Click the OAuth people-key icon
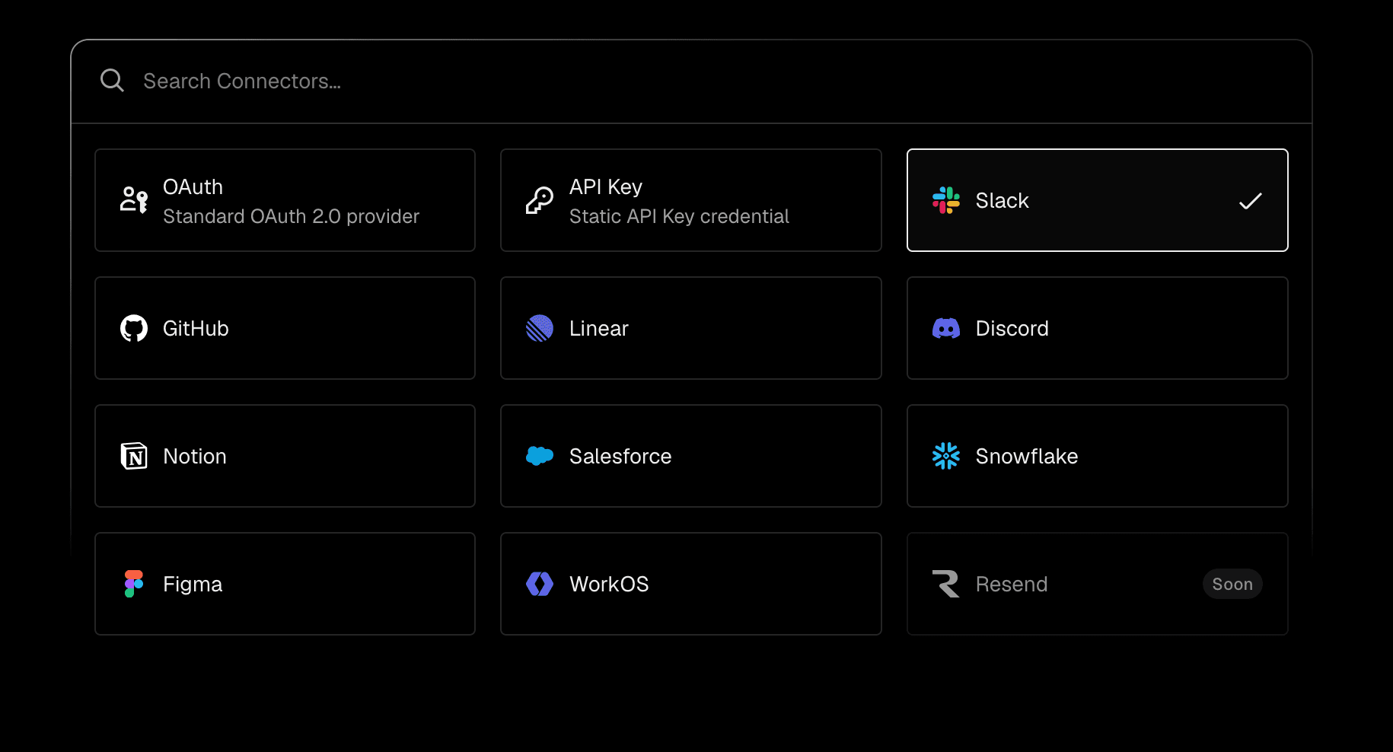Screen dimensions: 1393x752 coord(134,200)
